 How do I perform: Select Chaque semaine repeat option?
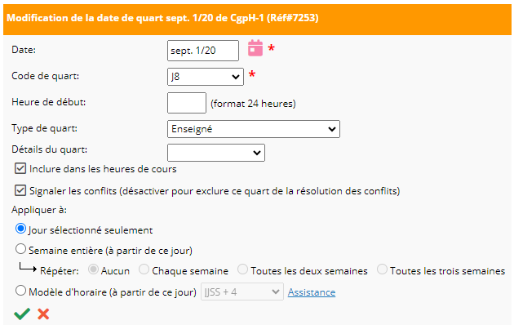(144, 269)
